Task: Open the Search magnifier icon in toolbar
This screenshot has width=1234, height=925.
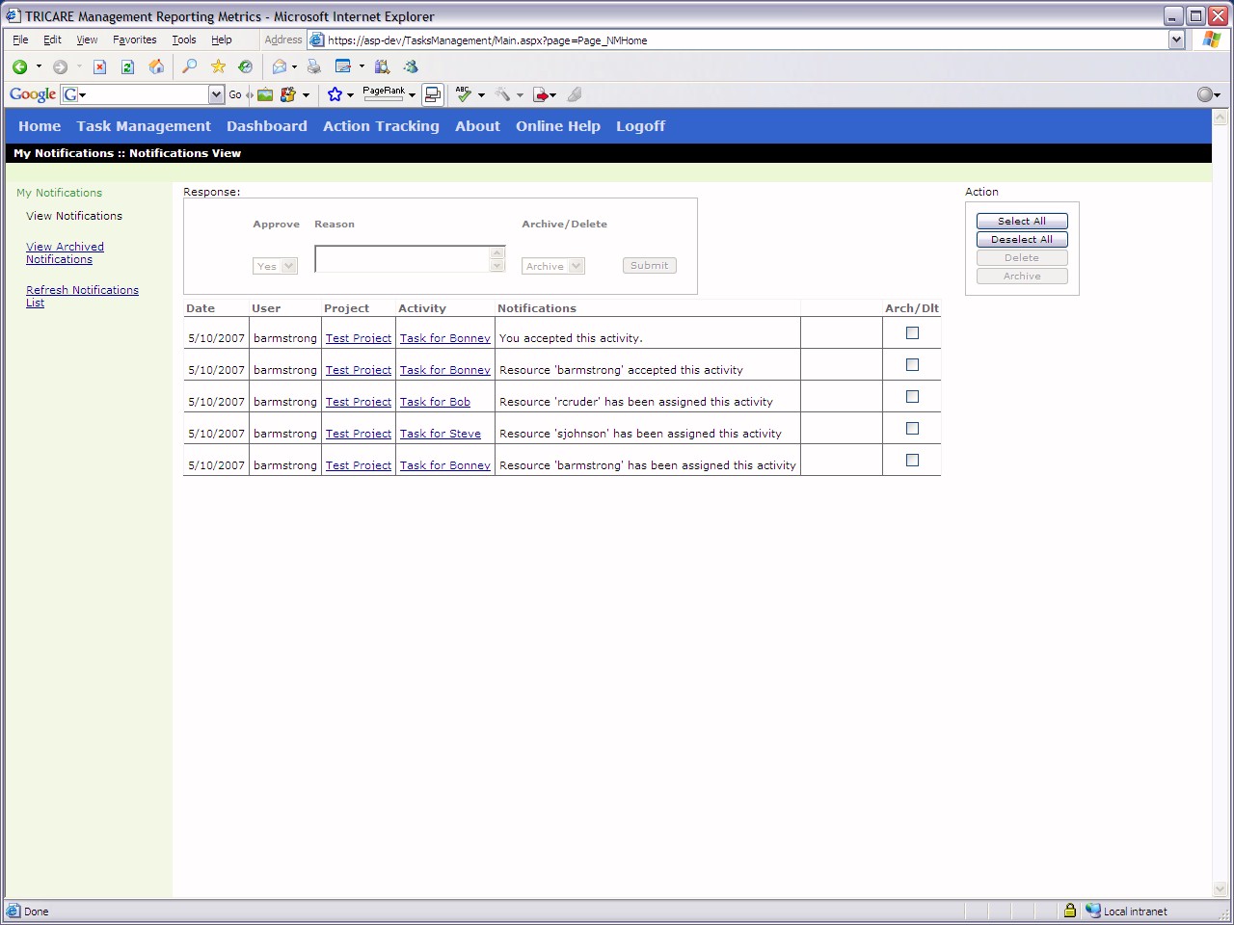Action: point(190,66)
